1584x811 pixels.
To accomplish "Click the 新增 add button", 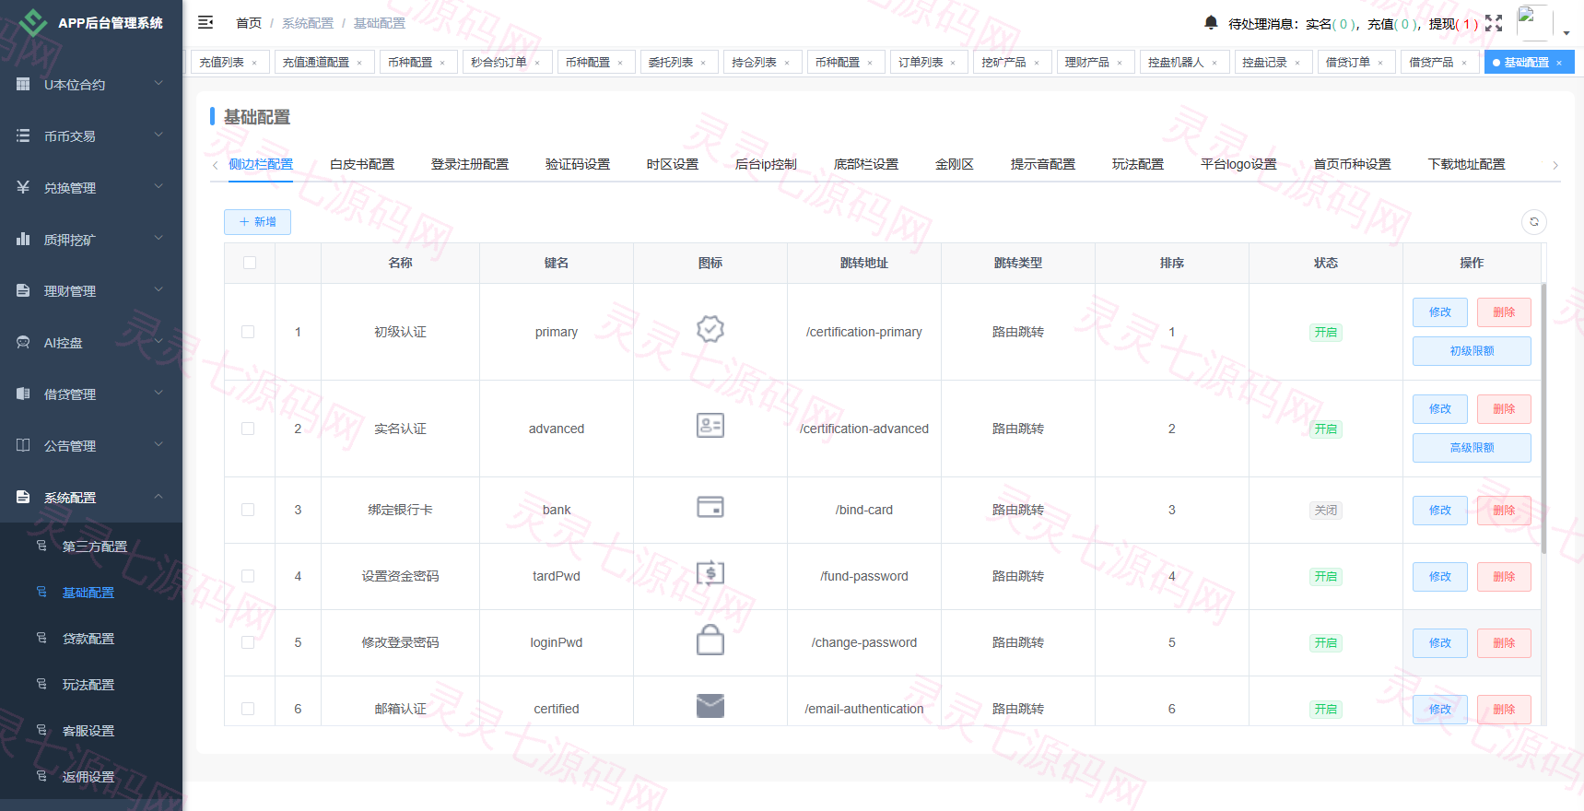I will [257, 222].
